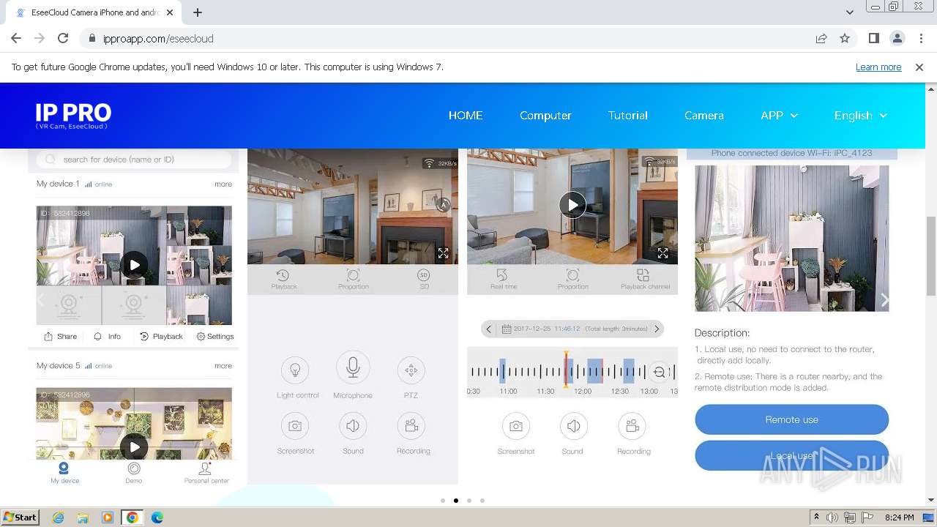Expand playback view to fullscreen
This screenshot has width=937, height=527.
tap(662, 253)
